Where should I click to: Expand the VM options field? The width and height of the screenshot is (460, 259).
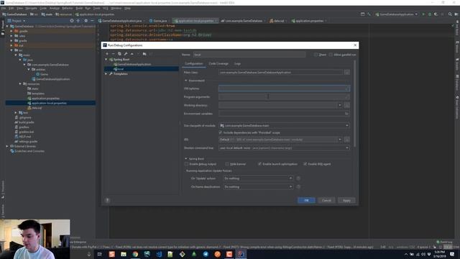[347, 88]
